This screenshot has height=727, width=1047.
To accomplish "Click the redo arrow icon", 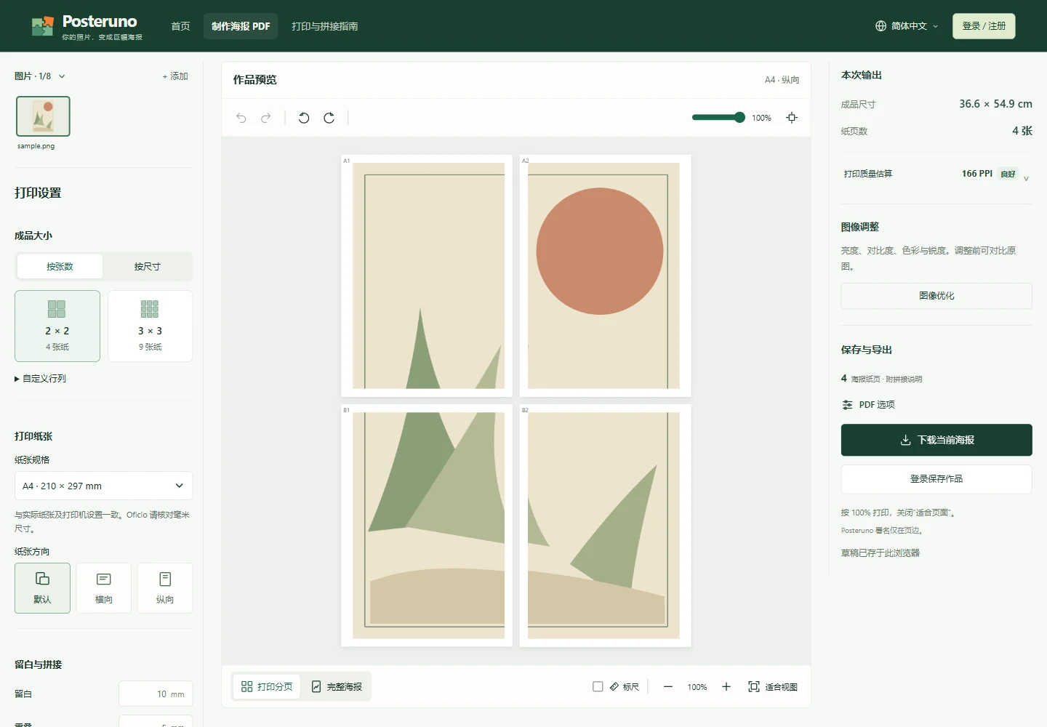I will point(266,118).
